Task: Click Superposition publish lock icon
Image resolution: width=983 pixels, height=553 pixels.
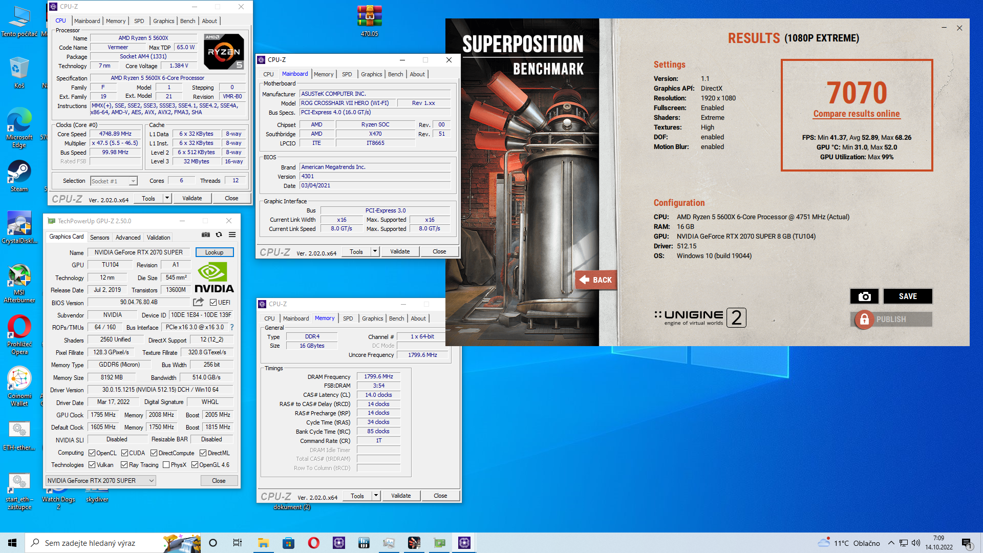Action: [x=864, y=320]
